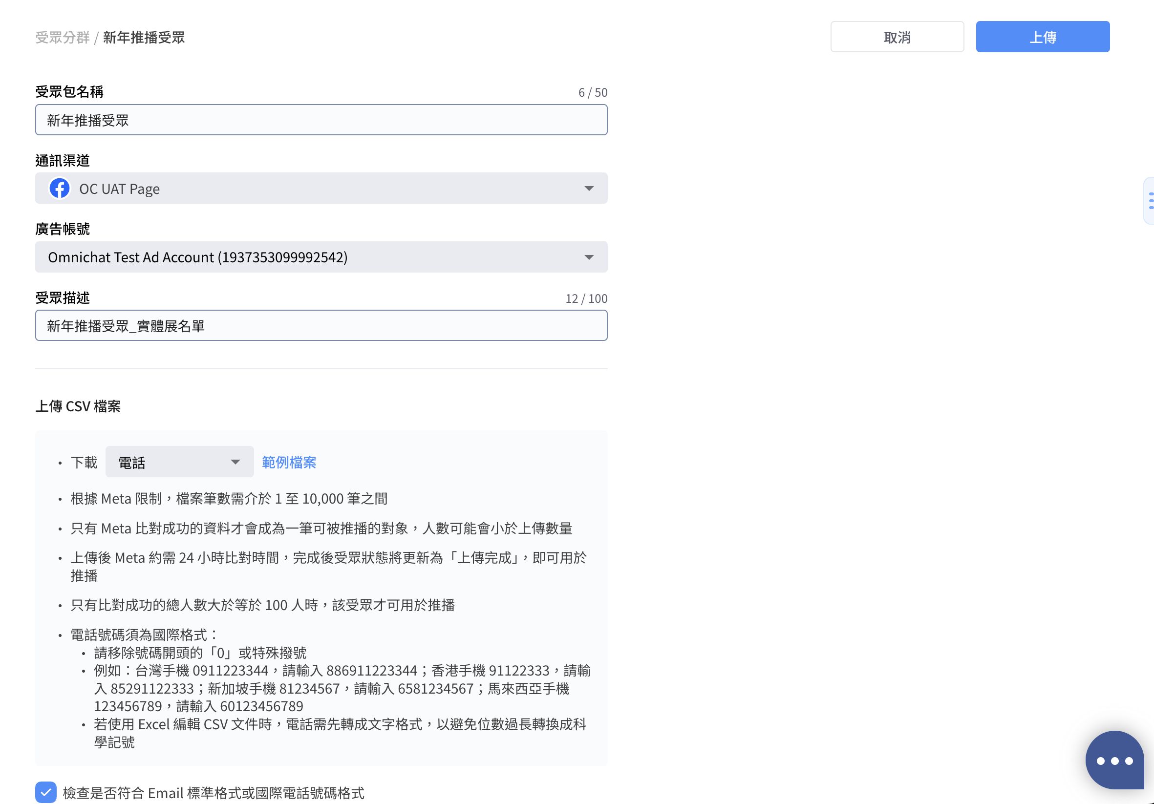This screenshot has height=804, width=1154.
Task: Click the 上傳 CSV 檔案 section heading
Action: tap(78, 406)
